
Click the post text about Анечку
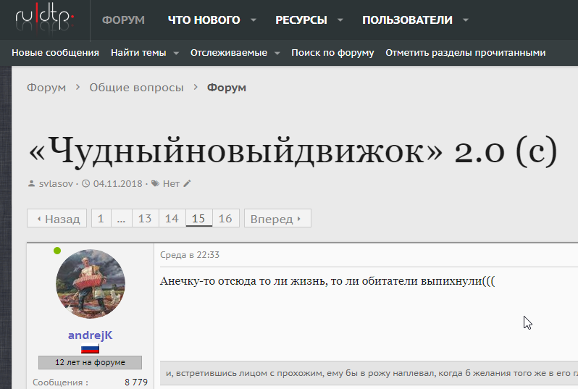click(327, 281)
